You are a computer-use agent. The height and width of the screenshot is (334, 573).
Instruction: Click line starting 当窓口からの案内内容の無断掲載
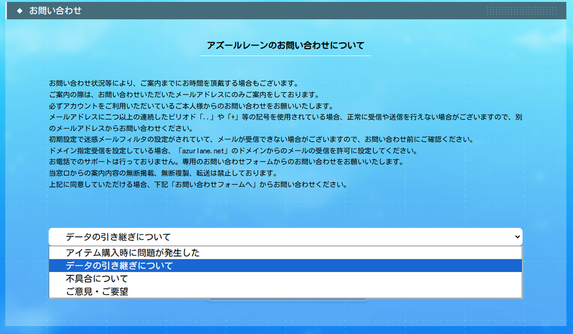click(163, 173)
